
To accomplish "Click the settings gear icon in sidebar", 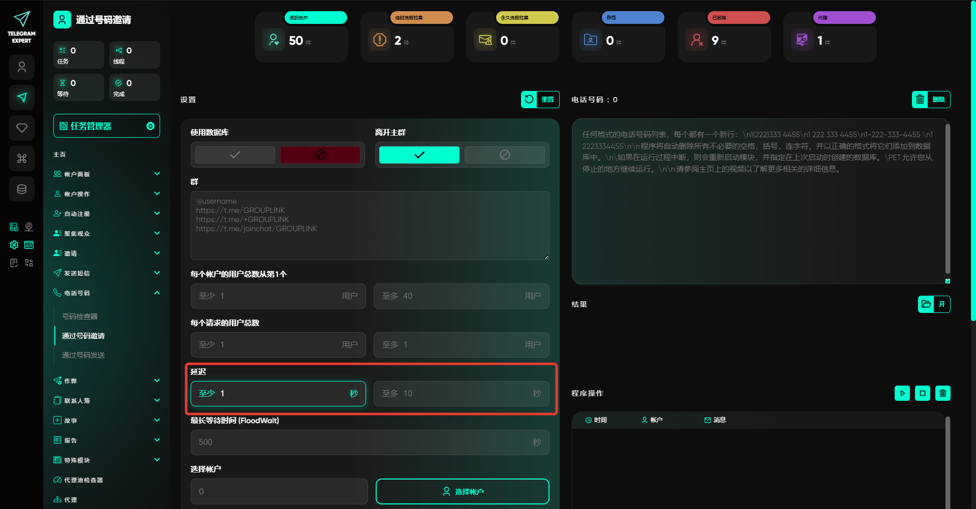I will point(14,245).
